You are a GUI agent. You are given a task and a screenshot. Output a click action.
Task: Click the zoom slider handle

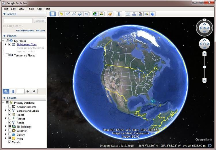coord(204,67)
